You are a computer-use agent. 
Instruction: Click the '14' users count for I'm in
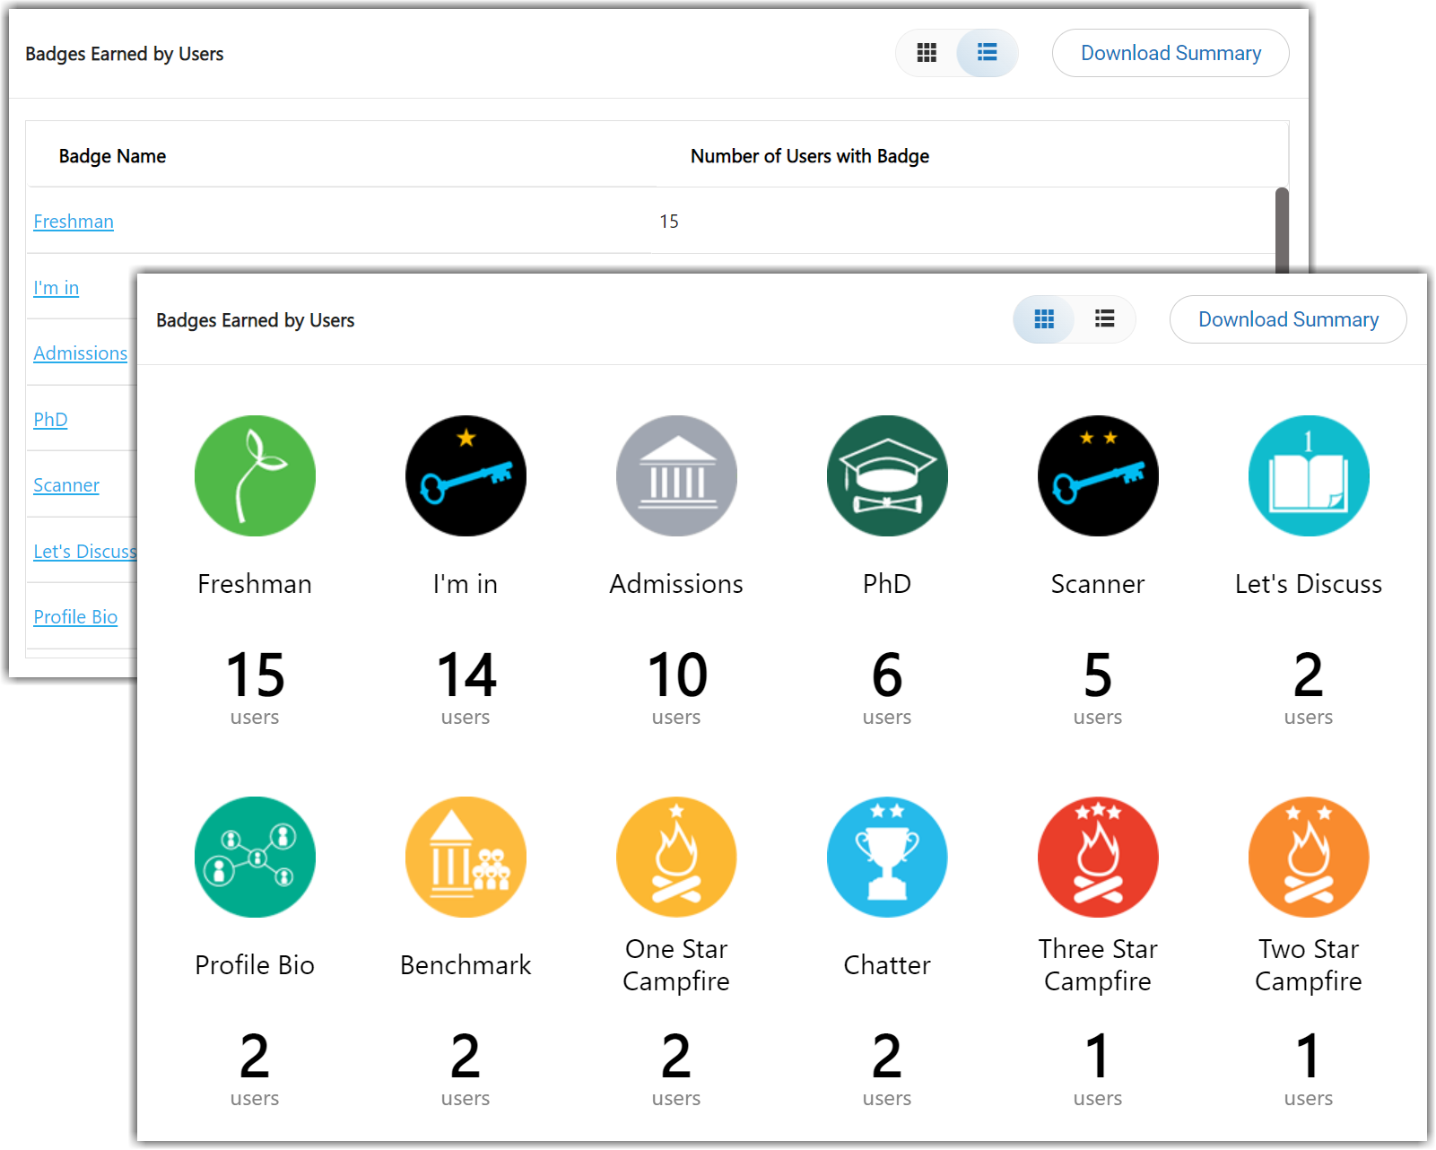tap(466, 675)
